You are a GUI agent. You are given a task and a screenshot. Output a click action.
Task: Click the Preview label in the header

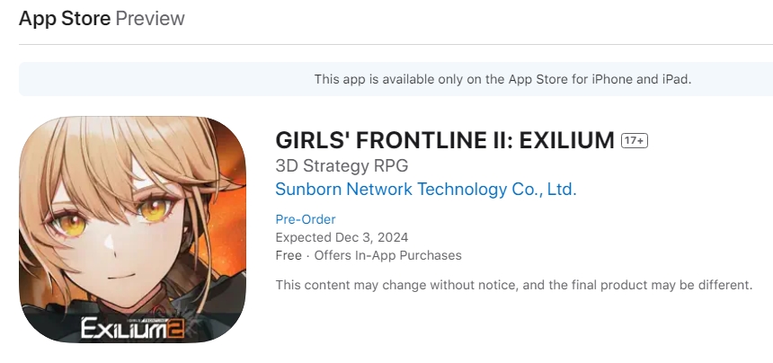pyautogui.click(x=150, y=18)
